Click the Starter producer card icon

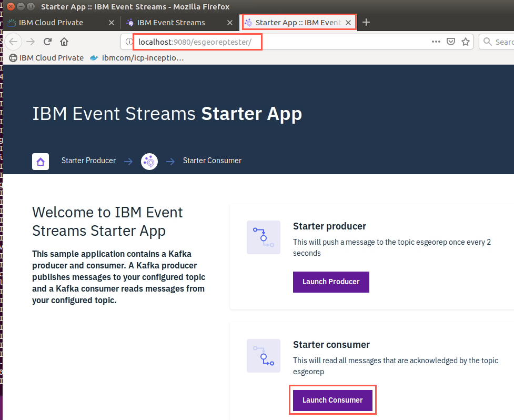click(x=263, y=237)
